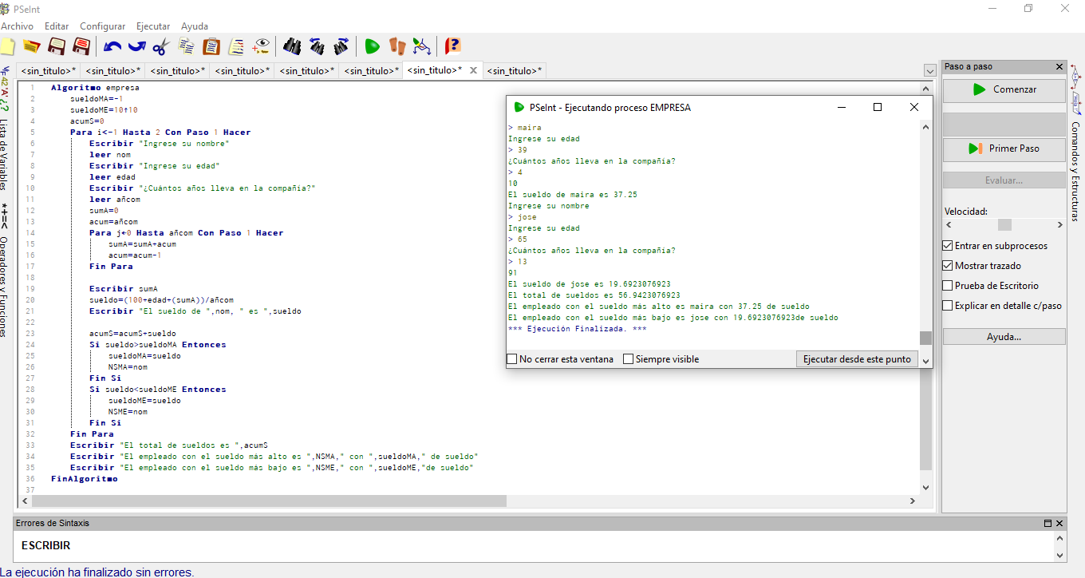
Task: Click the binoculars Find icon
Action: pyautogui.click(x=292, y=46)
